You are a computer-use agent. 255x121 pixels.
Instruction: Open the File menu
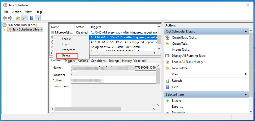(6, 12)
